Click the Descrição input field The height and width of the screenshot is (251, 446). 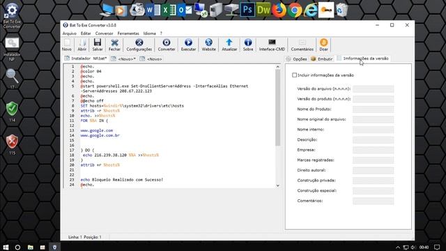(x=374, y=139)
